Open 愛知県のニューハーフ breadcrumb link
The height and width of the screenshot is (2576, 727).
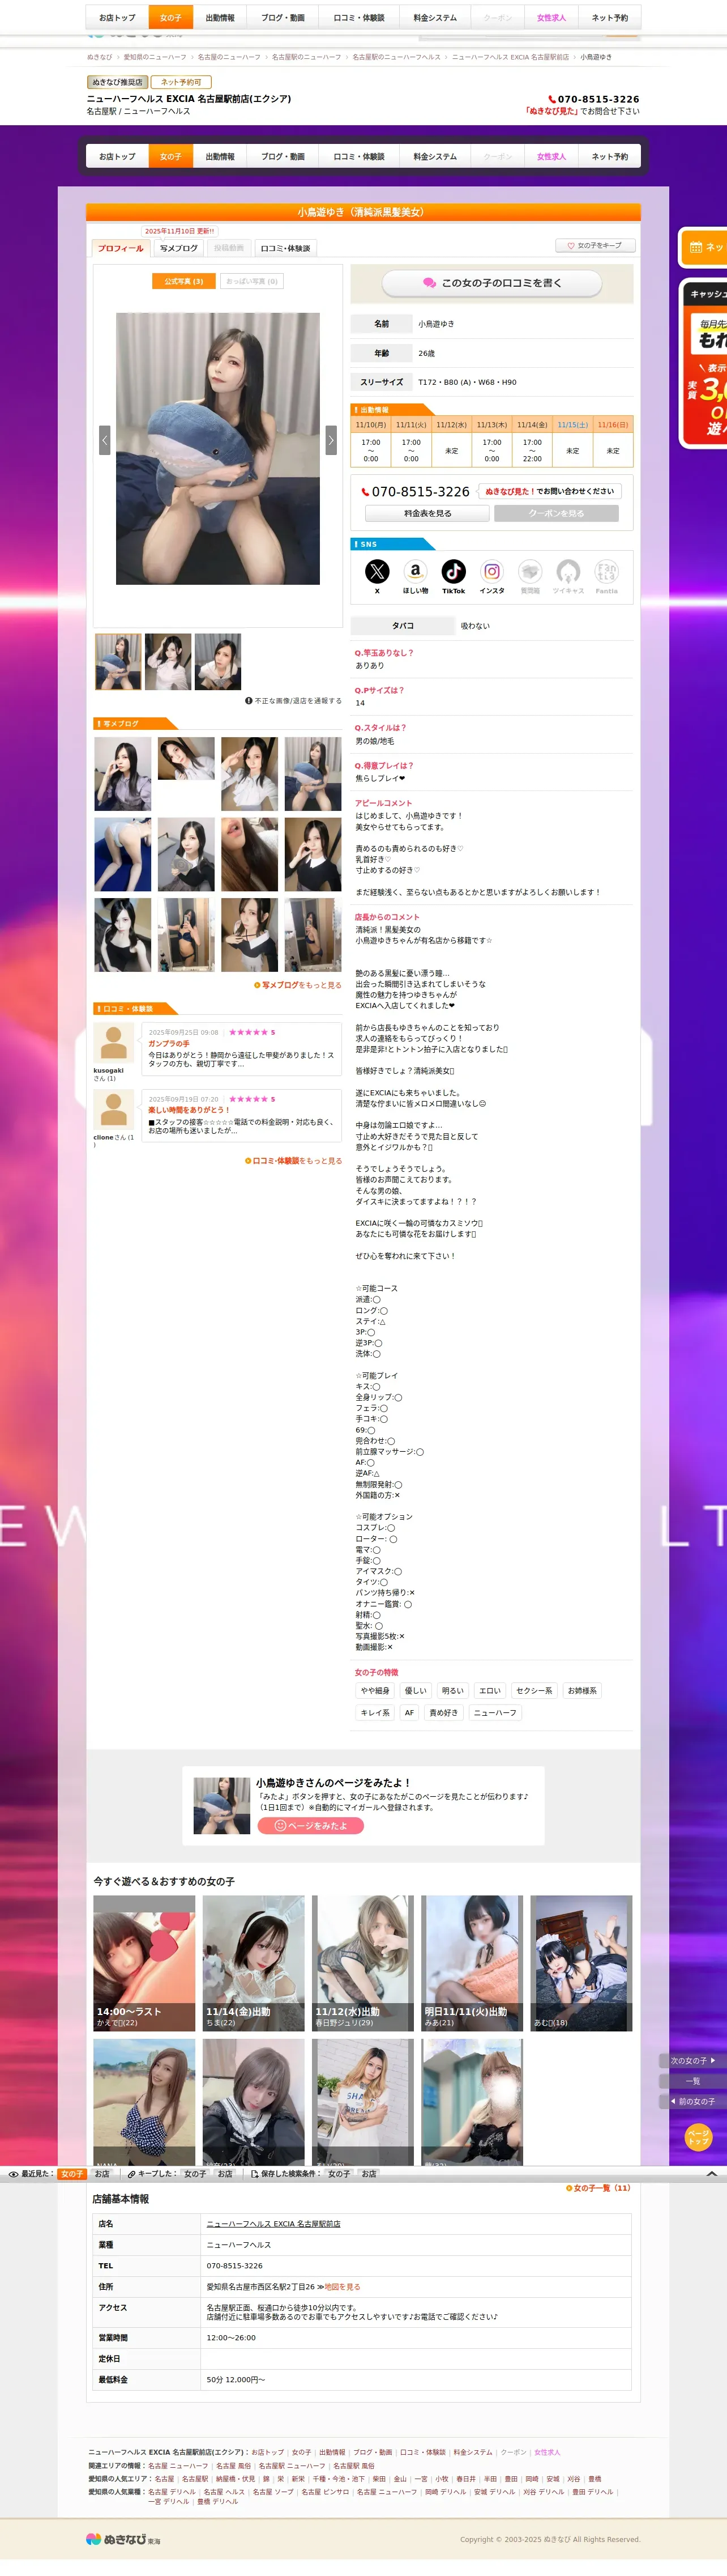[x=155, y=57]
